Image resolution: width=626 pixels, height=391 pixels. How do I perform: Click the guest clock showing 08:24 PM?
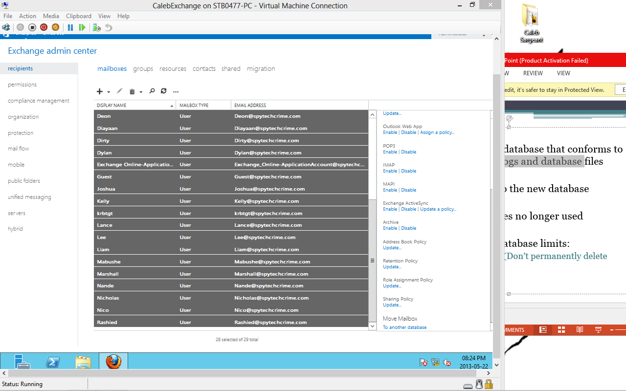(x=474, y=358)
